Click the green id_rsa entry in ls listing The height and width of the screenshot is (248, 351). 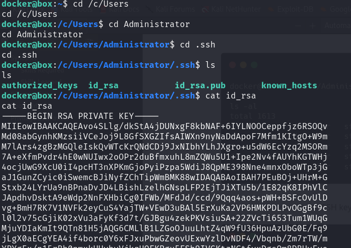point(103,86)
